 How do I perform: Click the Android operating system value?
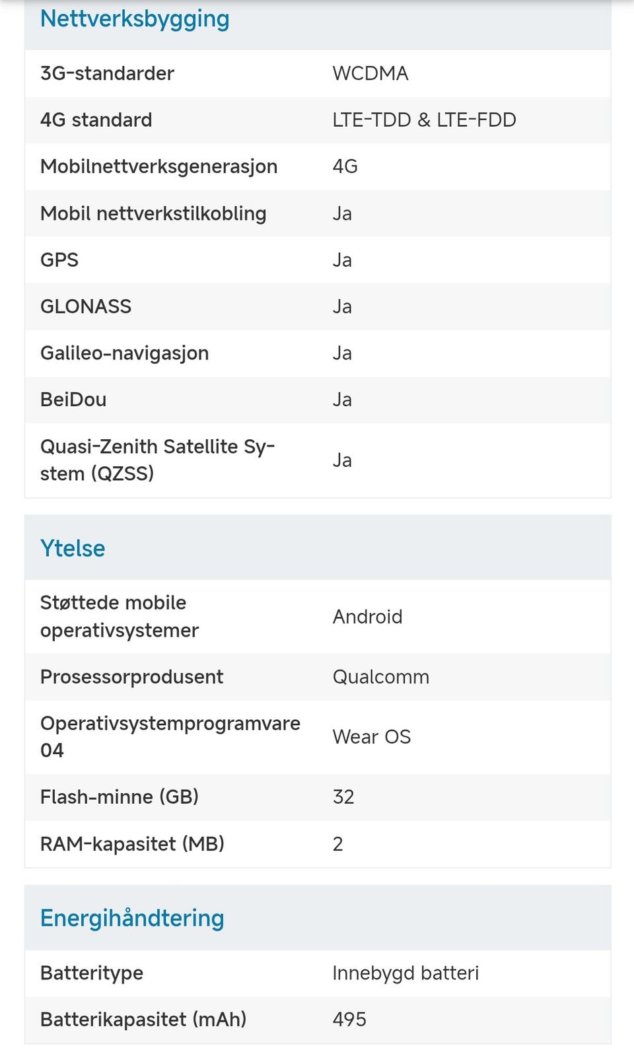367,617
